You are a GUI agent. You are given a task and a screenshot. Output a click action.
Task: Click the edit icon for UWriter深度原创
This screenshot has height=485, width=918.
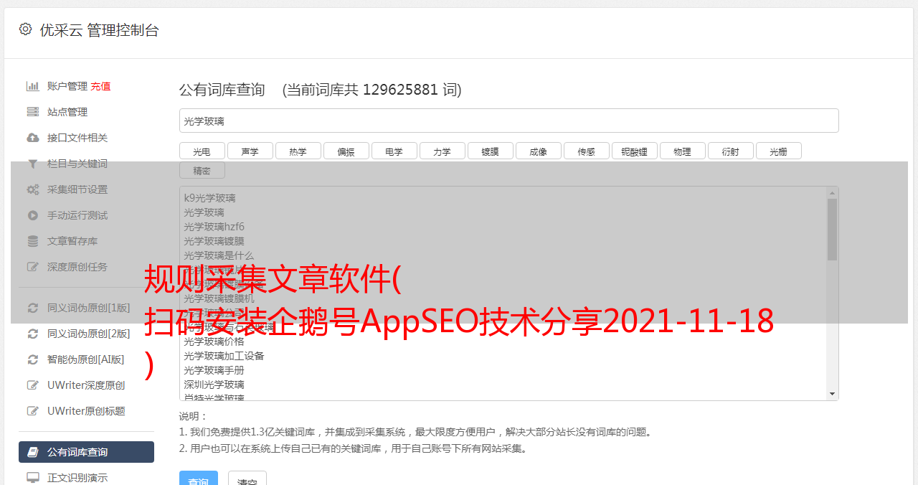32,385
